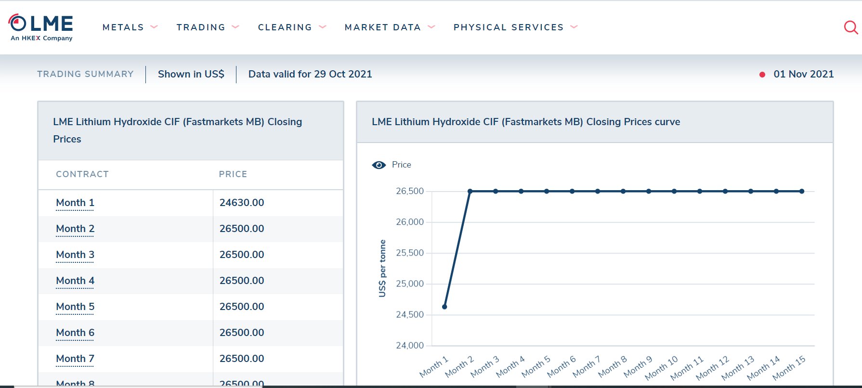This screenshot has width=862, height=388.
Task: Click the Month 5 price 26500.00
Action: pos(242,307)
